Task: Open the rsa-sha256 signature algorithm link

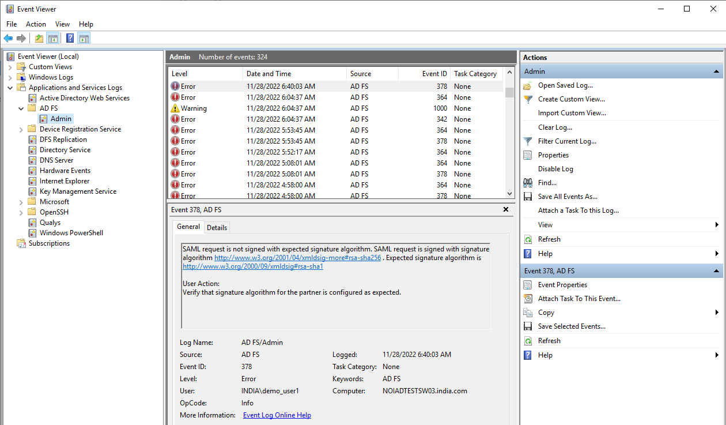Action: point(297,258)
